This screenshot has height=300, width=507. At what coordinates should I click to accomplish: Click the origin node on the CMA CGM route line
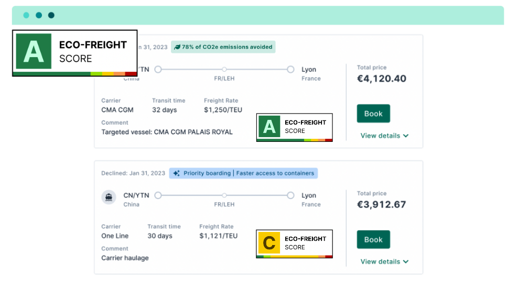coord(158,70)
